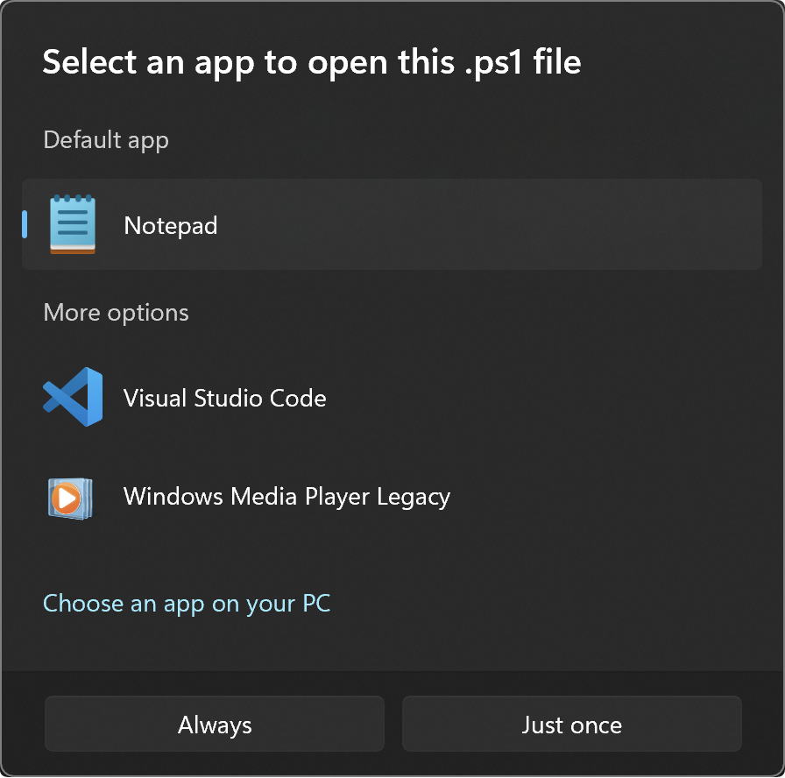Click the 'More options' section heading
The image size is (785, 778).
(x=117, y=313)
